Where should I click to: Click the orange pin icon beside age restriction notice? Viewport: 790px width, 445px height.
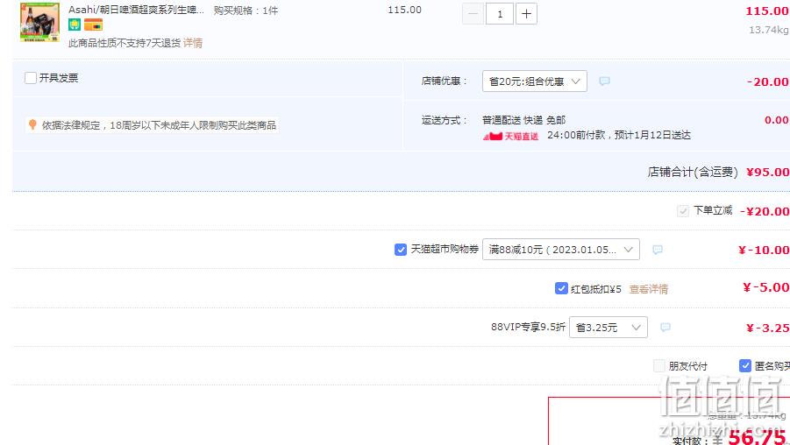click(x=32, y=124)
